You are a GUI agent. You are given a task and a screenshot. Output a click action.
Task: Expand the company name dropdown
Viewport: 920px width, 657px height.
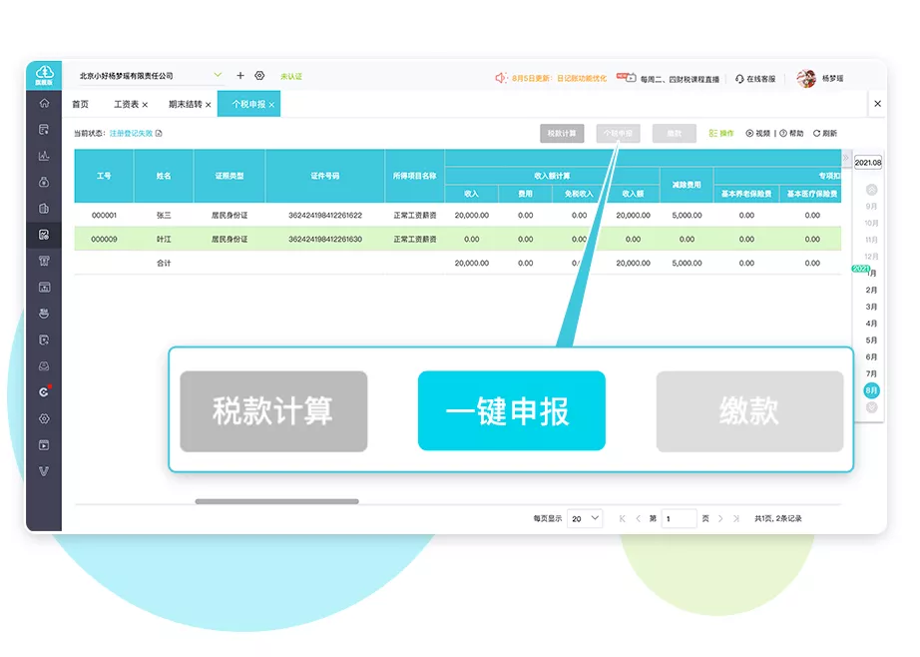(x=216, y=75)
